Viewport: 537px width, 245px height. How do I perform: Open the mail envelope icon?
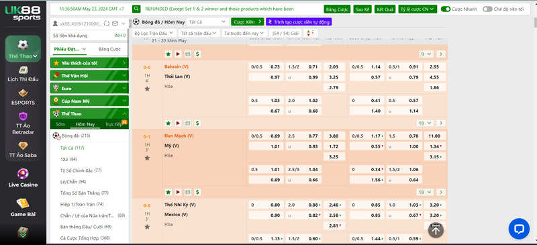(115, 23)
